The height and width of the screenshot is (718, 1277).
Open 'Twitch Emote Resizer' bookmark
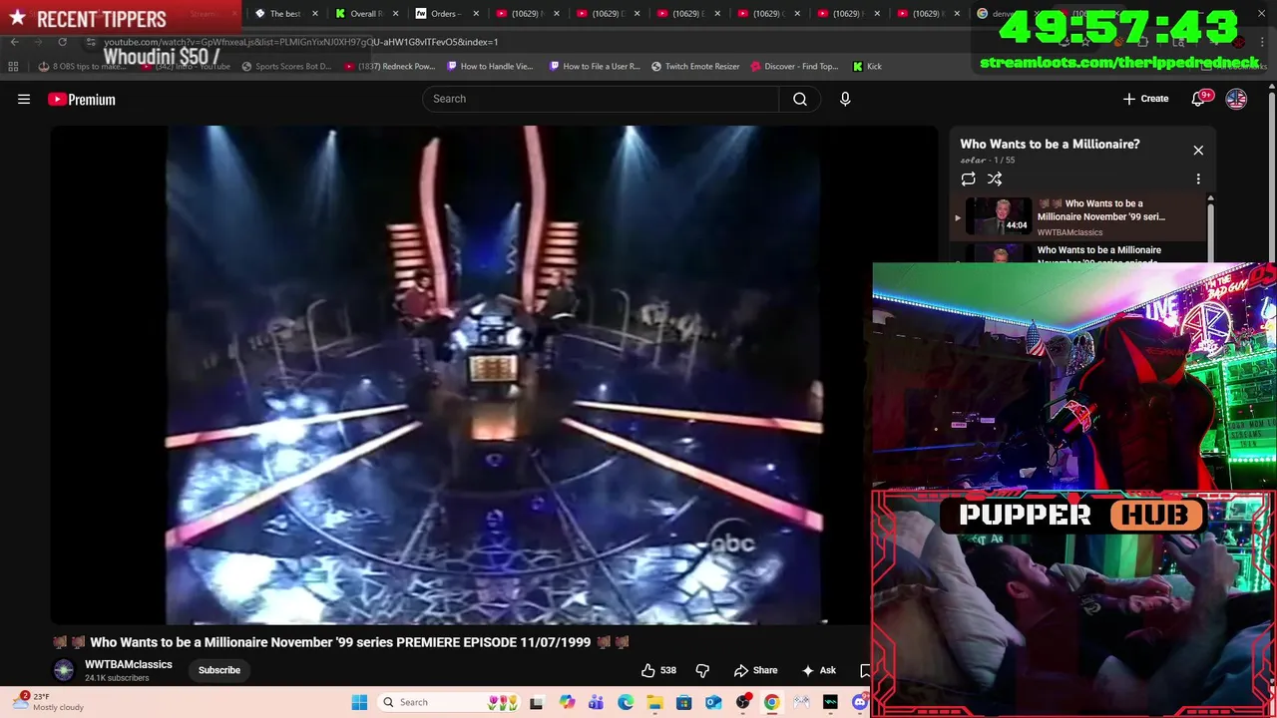695,66
